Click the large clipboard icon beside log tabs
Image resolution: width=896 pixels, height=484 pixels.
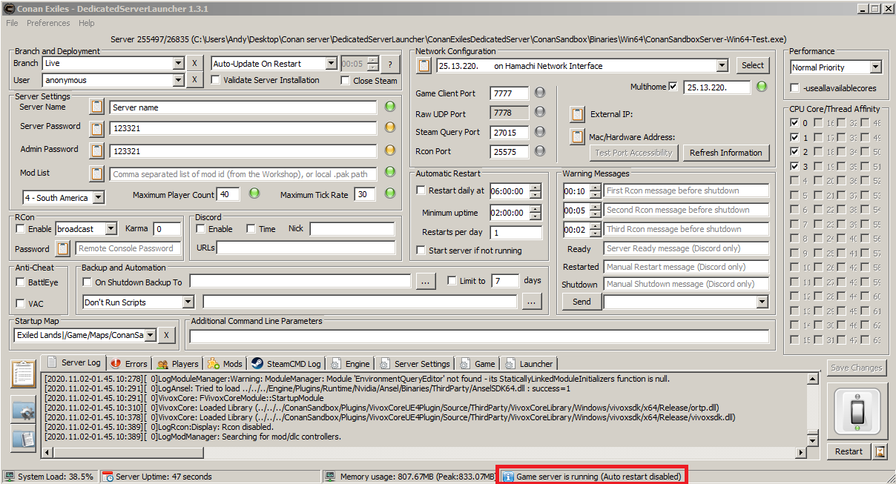24,373
